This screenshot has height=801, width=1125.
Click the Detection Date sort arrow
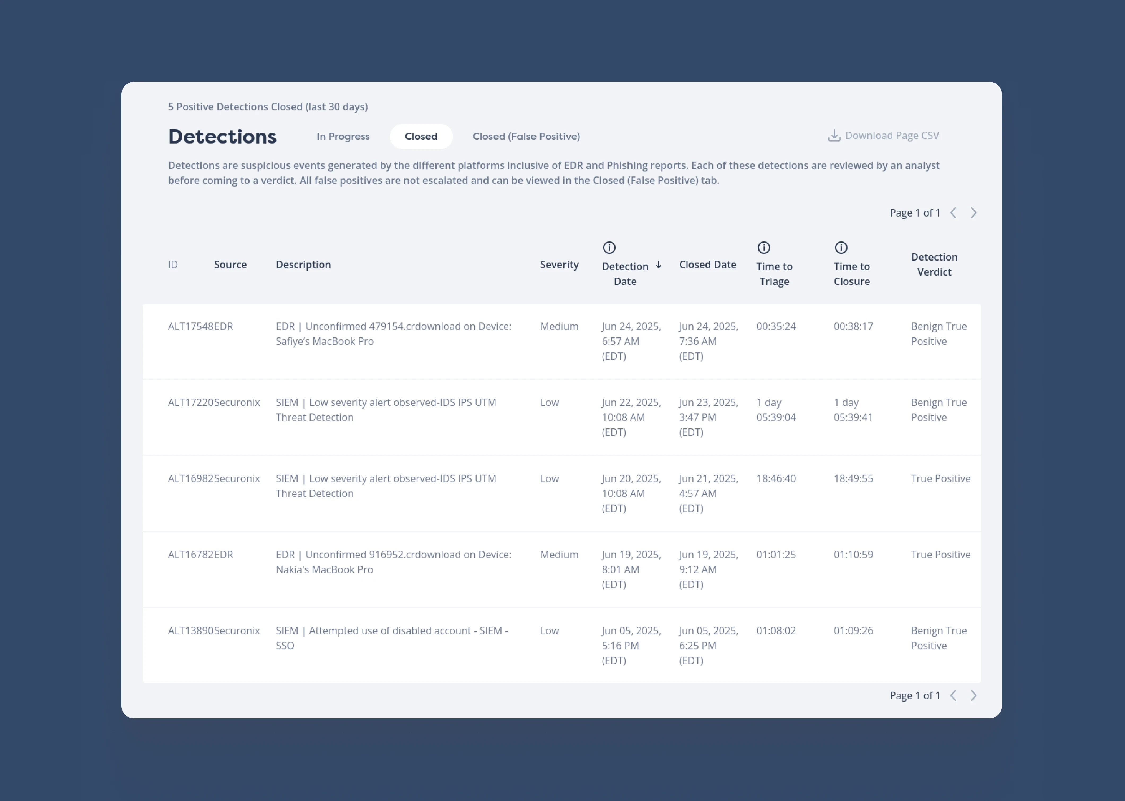point(659,265)
